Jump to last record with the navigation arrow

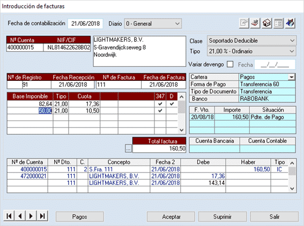click(42, 216)
